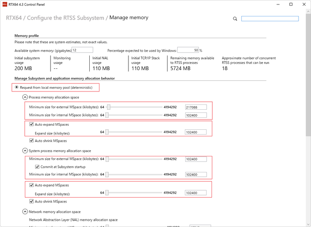
Task: Click Initial TCP/IP Stack usage value
Action: click(x=140, y=68)
